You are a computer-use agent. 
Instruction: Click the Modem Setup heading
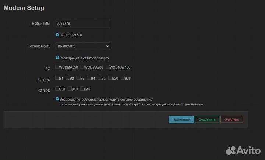(24, 8)
